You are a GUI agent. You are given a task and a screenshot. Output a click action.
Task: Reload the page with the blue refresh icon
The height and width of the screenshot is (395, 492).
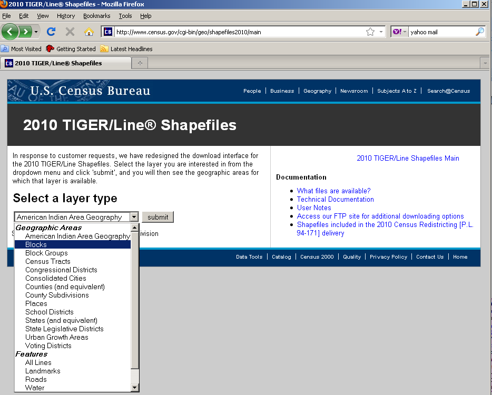[x=51, y=32]
